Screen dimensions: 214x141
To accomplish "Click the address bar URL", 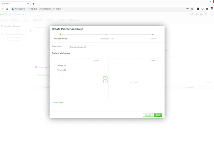I will [x=44, y=9].
